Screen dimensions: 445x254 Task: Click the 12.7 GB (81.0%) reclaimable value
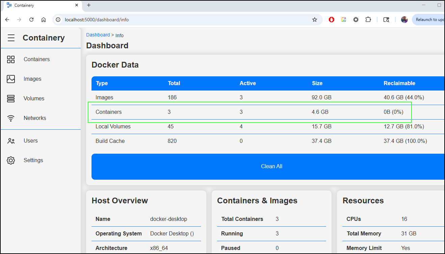click(404, 127)
